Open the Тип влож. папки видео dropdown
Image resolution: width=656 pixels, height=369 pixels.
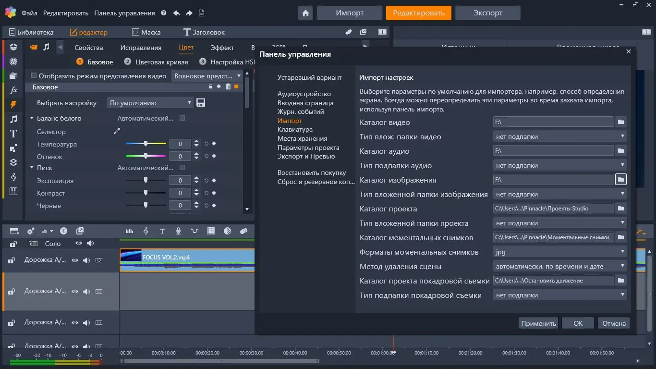pyautogui.click(x=559, y=136)
